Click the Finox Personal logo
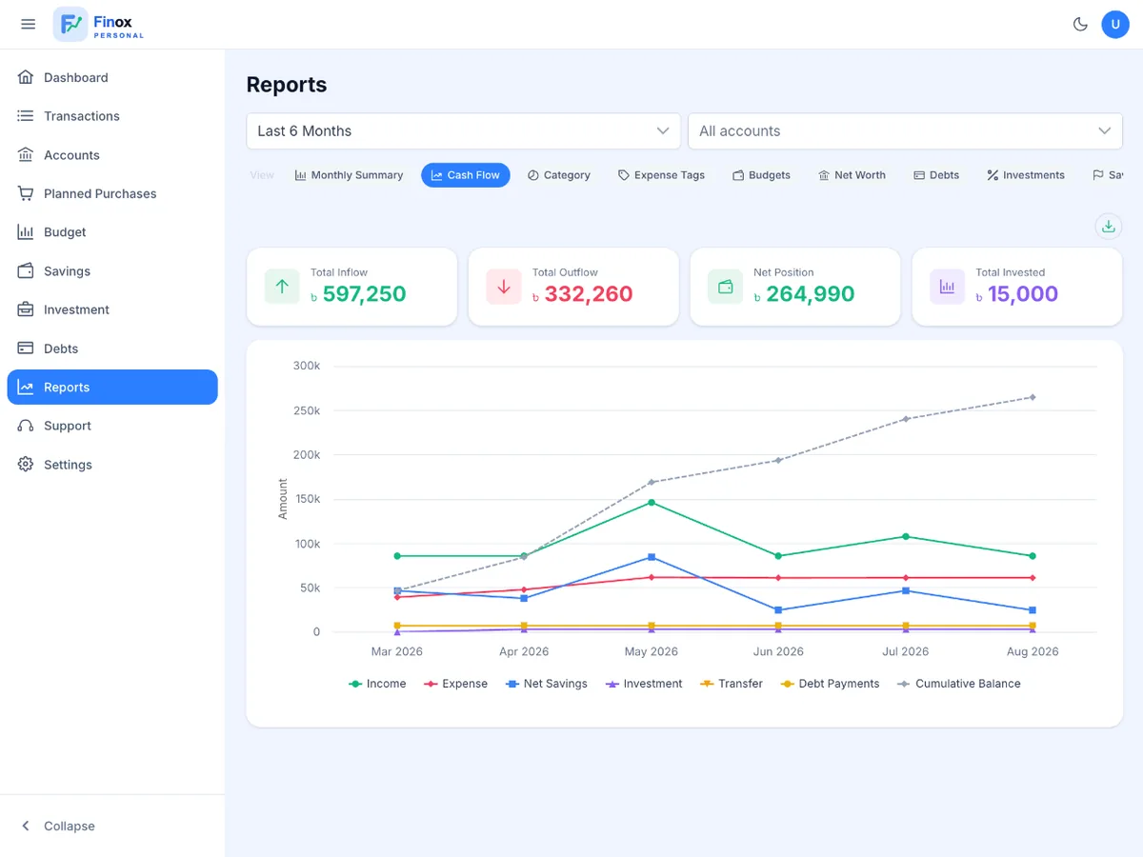Viewport: 1143px width, 857px height. pyautogui.click(x=99, y=24)
